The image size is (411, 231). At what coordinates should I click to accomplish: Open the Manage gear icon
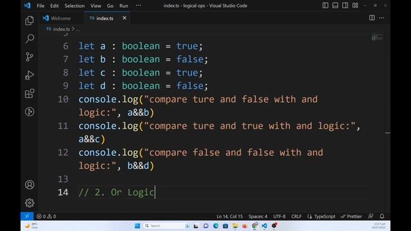pyautogui.click(x=30, y=203)
